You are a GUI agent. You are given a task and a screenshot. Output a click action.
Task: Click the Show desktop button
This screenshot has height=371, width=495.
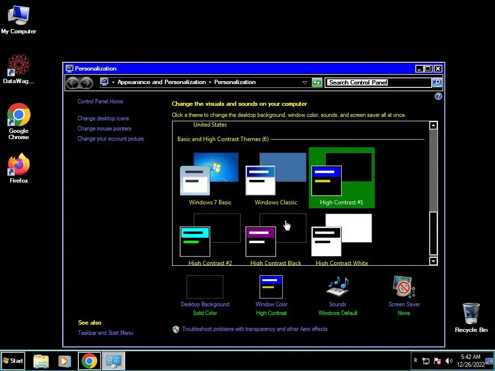490,360
